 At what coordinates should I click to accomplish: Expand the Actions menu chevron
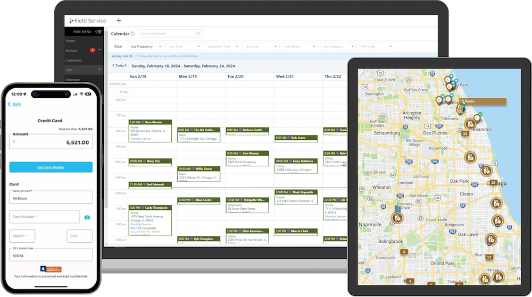(x=99, y=49)
